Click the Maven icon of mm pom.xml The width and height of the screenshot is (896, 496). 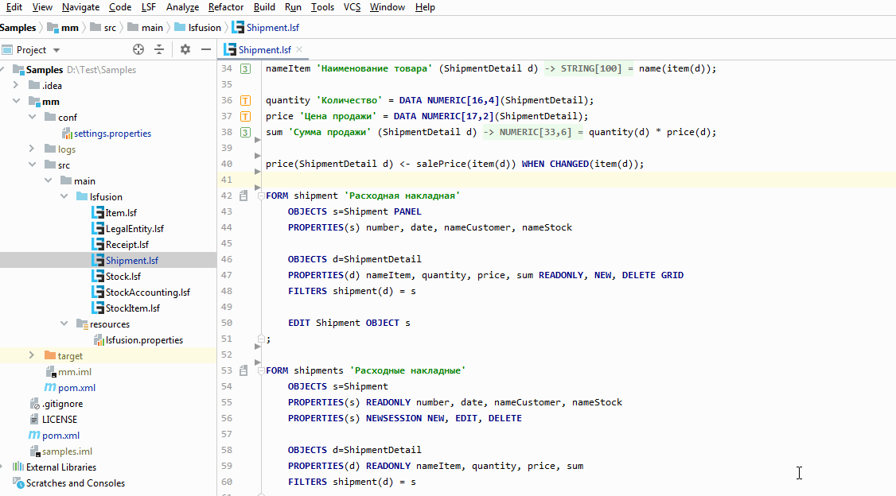[x=50, y=388]
